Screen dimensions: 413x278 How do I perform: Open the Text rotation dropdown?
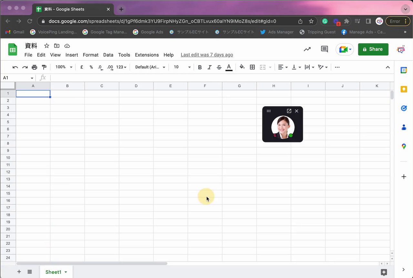pos(323,67)
